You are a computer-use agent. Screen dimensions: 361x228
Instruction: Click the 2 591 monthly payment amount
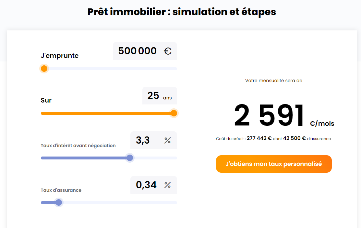click(269, 116)
